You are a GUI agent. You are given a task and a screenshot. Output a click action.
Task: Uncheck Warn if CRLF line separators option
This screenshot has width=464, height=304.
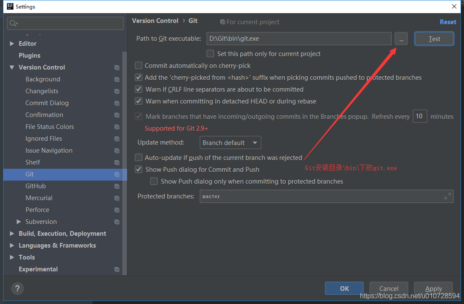click(x=138, y=89)
